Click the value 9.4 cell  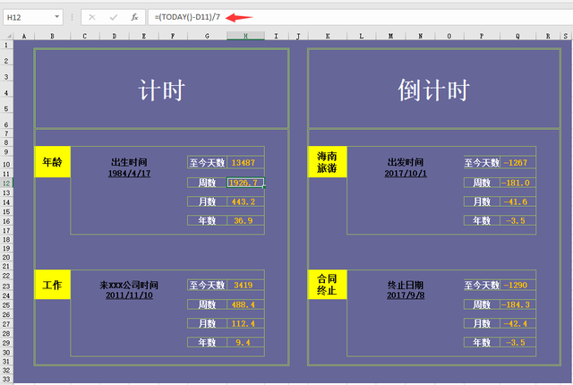tap(245, 342)
